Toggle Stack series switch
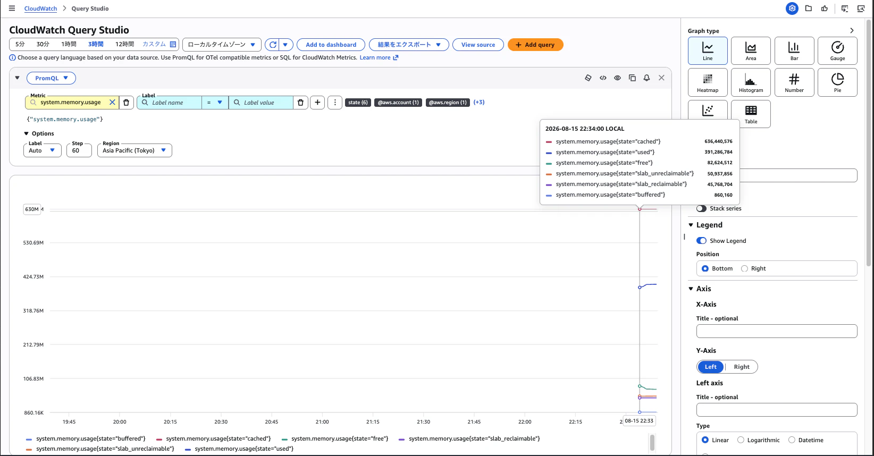This screenshot has height=456, width=874. pyautogui.click(x=702, y=208)
